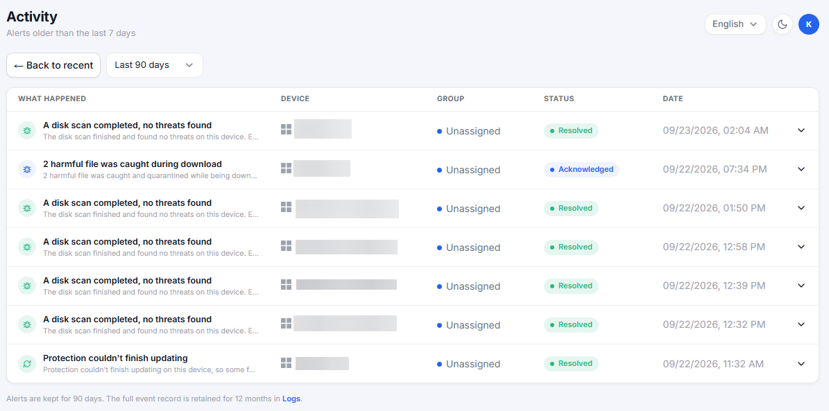
Task: Click bug icon of 02:04 AM disk scan alert
Action: [x=27, y=130]
